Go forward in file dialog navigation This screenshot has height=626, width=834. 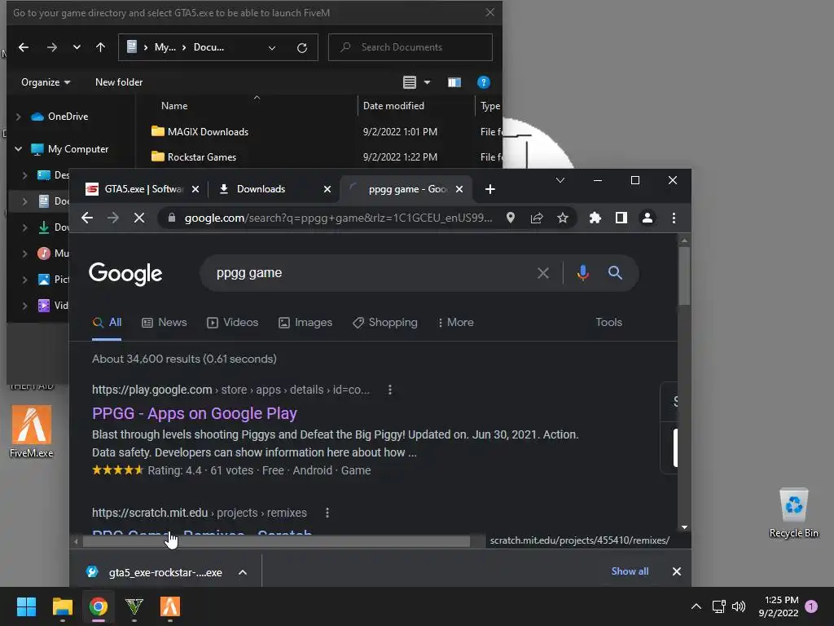(51, 47)
